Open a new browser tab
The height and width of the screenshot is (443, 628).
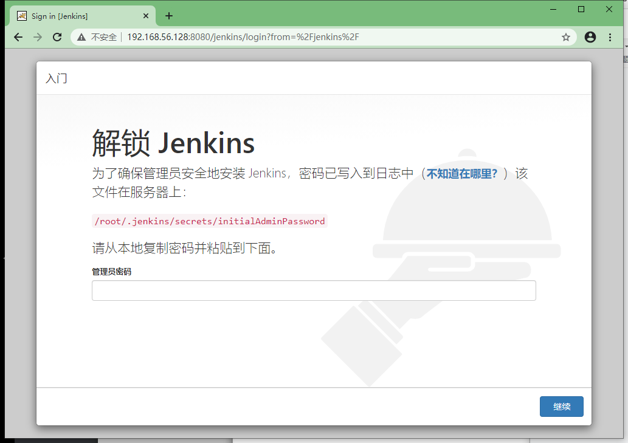(169, 16)
